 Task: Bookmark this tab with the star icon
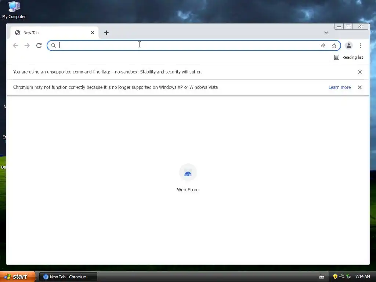[x=334, y=46]
